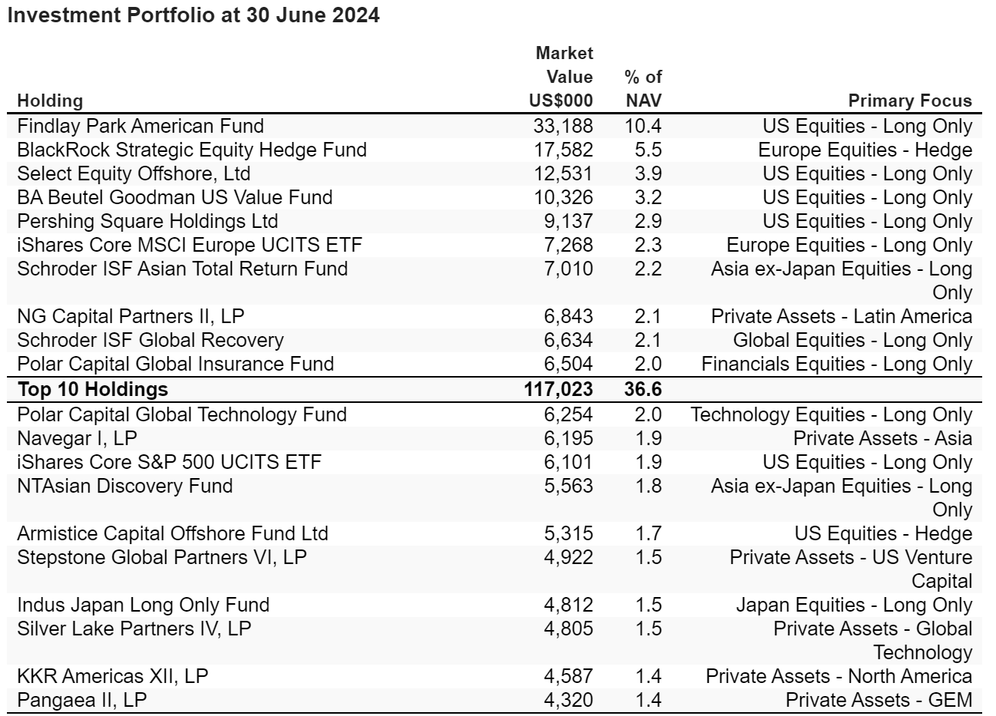Click the Pangaea II, LP entry
Screen dimensions: 996x716
pos(81,701)
